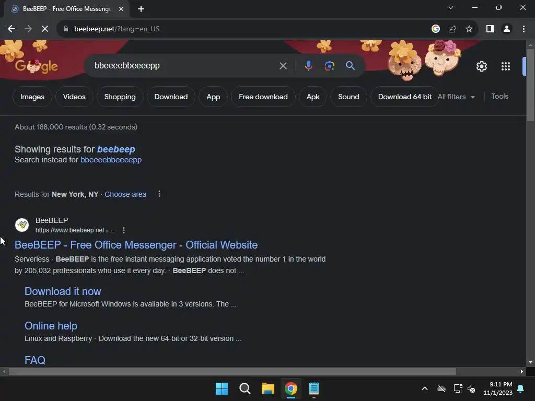The width and height of the screenshot is (535, 401).
Task: Submit search with magnifier icon
Action: coord(351,66)
